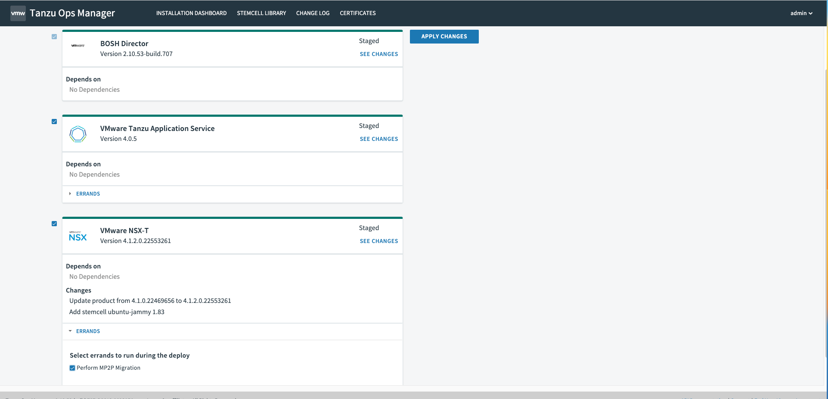See changes for BOSH Director

pyautogui.click(x=379, y=54)
